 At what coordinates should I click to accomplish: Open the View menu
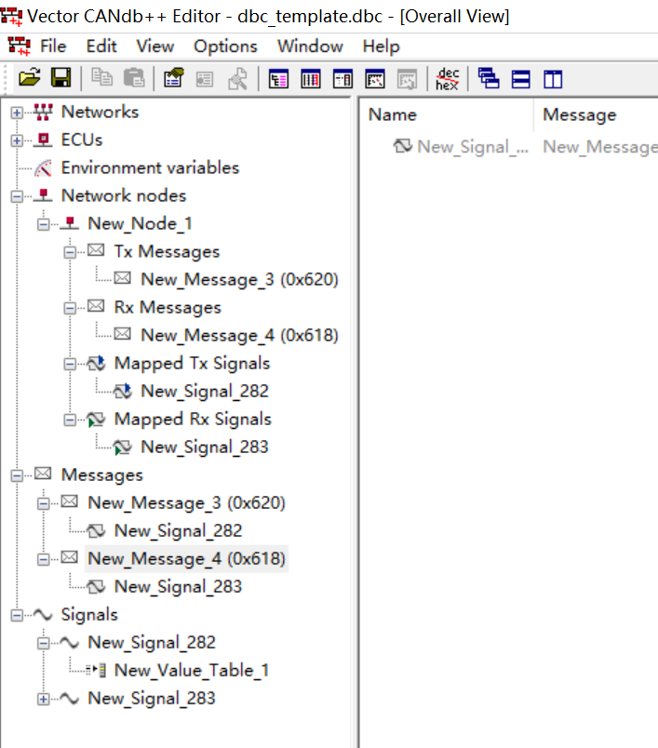click(x=155, y=47)
